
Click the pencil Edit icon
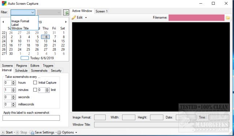[x=74, y=17]
